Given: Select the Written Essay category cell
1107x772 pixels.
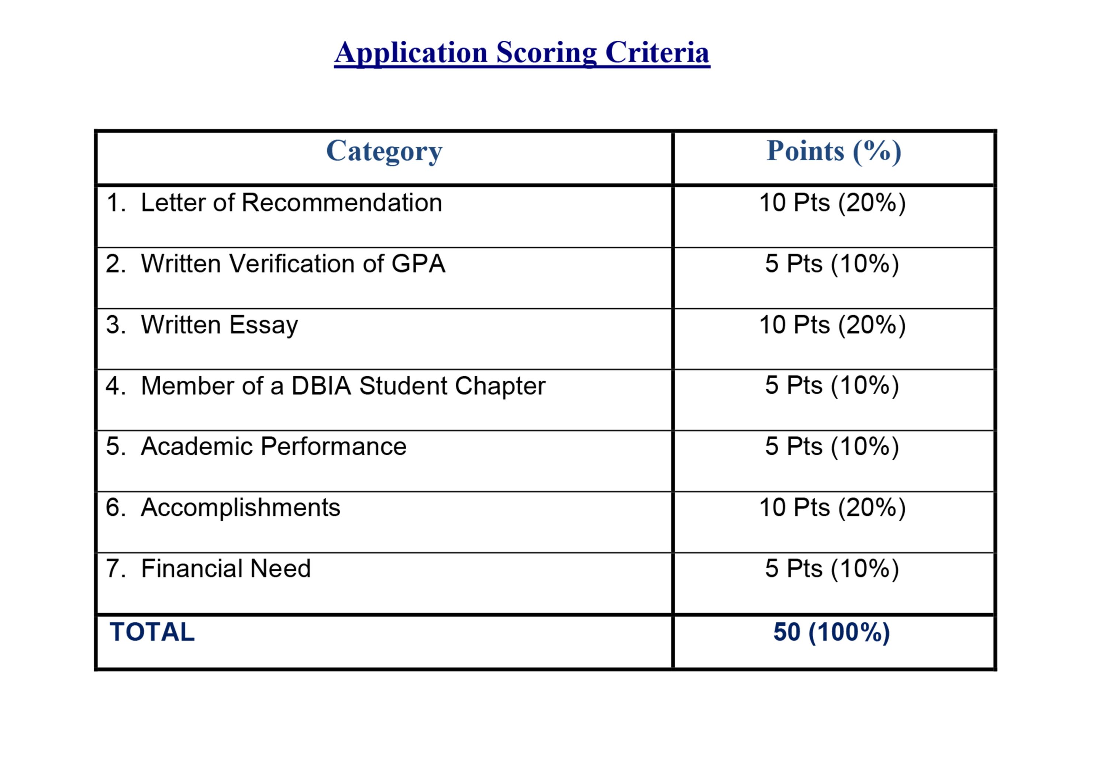Looking at the screenshot, I should pos(384,339).
